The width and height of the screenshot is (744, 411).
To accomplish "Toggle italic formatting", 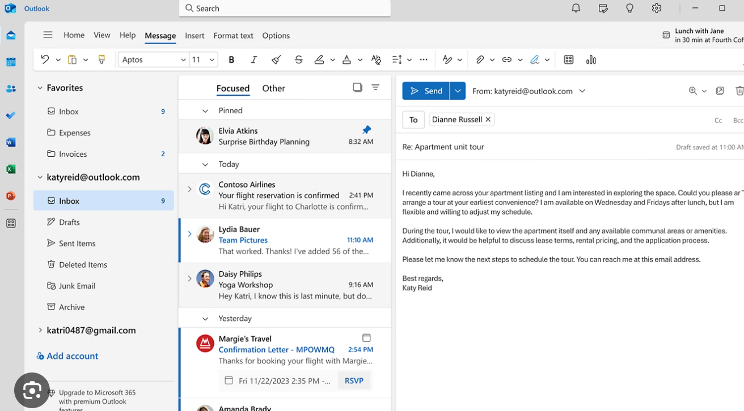I will [x=253, y=59].
